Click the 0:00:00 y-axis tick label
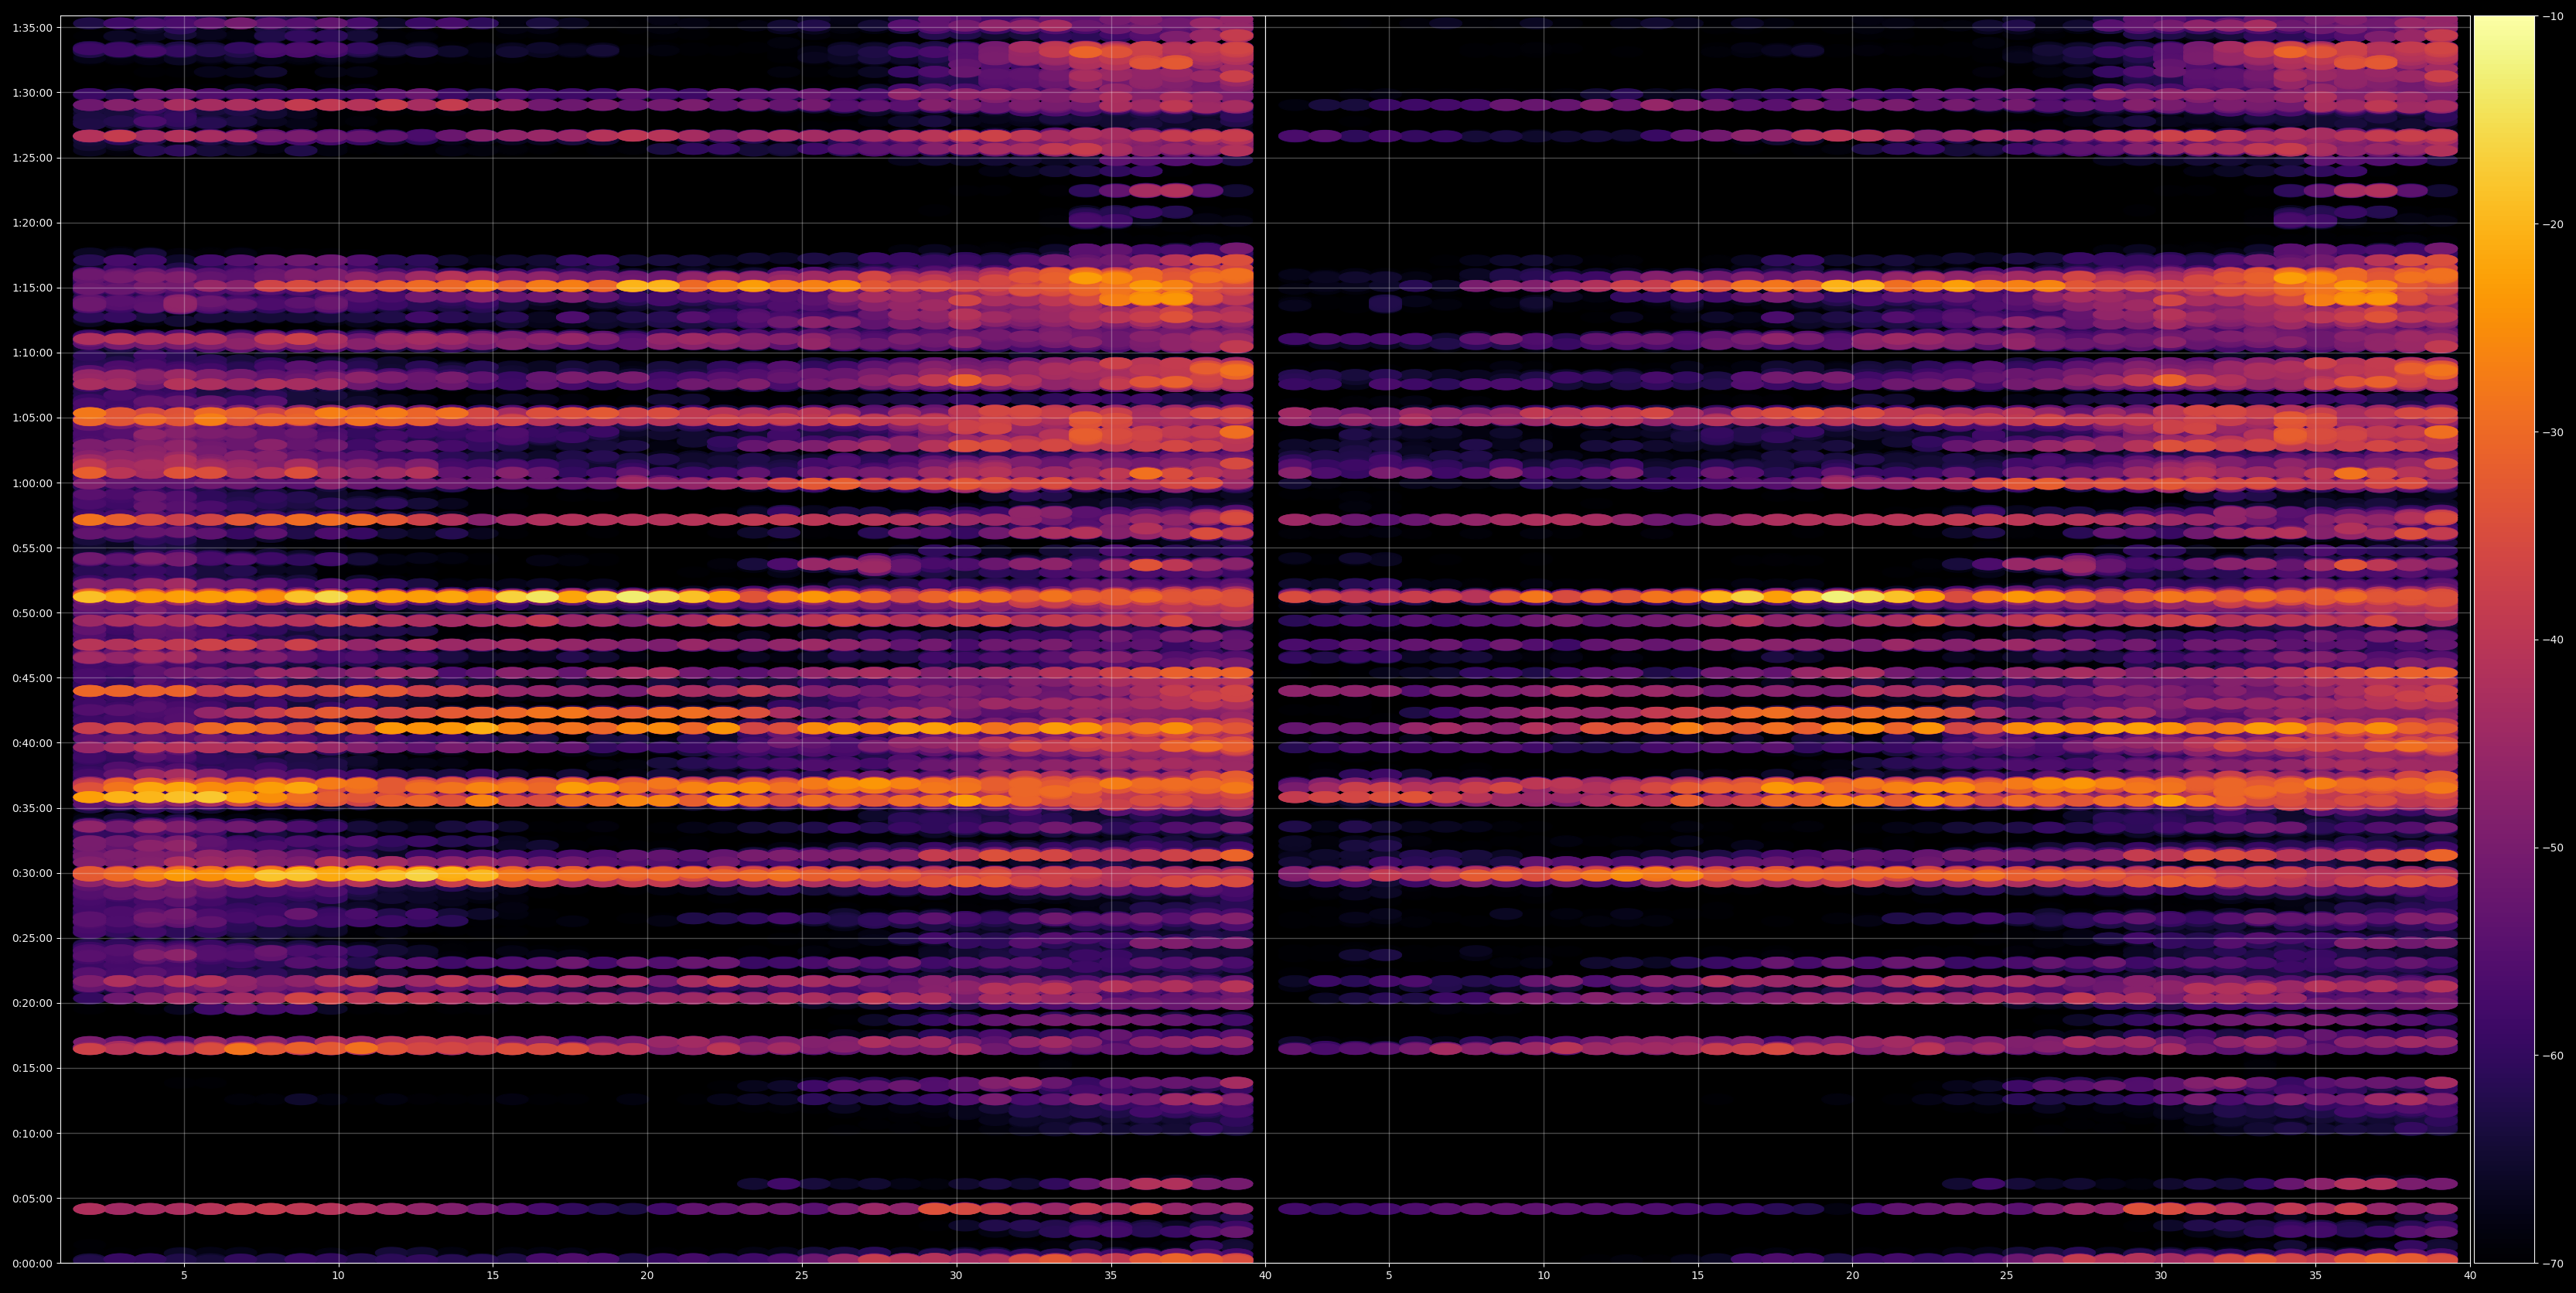This screenshot has height=1293, width=2576. click(x=32, y=1263)
